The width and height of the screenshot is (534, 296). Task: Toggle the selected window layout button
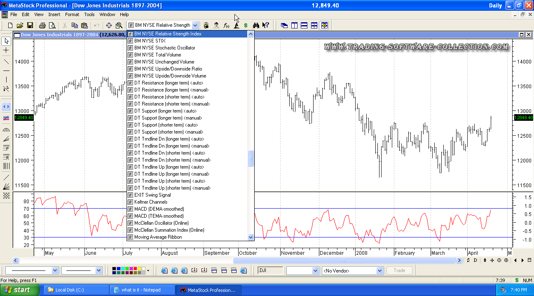[x=324, y=25]
